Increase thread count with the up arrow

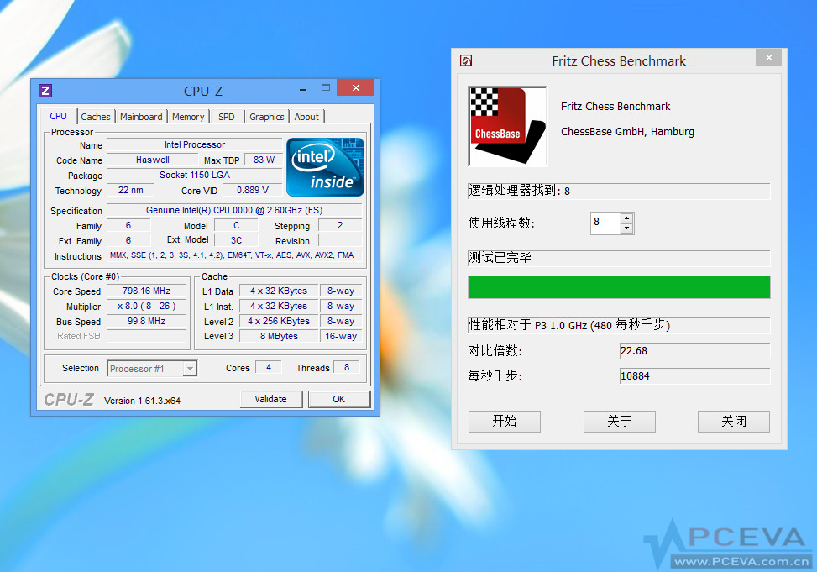[627, 218]
